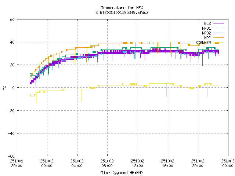
Task: Click the 60 tick on the y-axis
Action: (x=12, y=19)
